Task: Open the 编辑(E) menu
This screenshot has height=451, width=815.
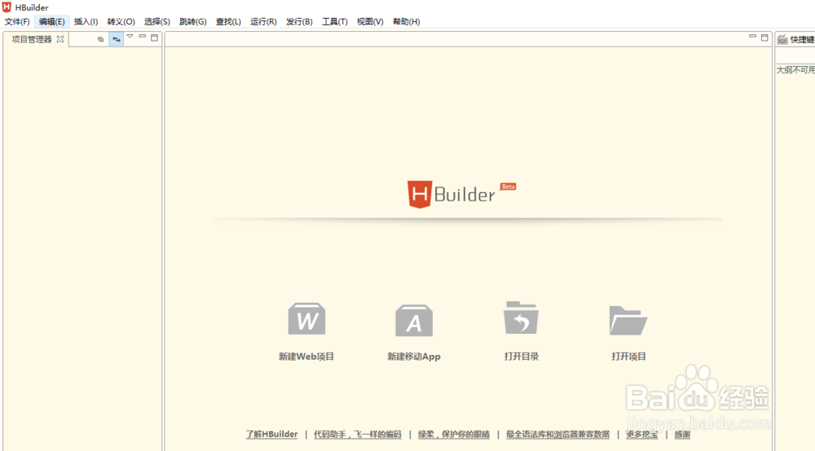Action: pyautogui.click(x=51, y=22)
